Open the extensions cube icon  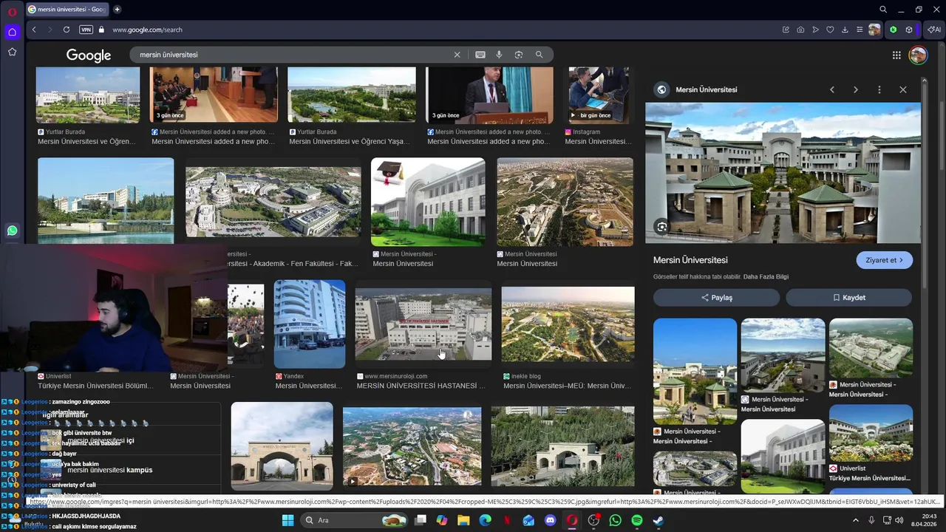tap(909, 30)
